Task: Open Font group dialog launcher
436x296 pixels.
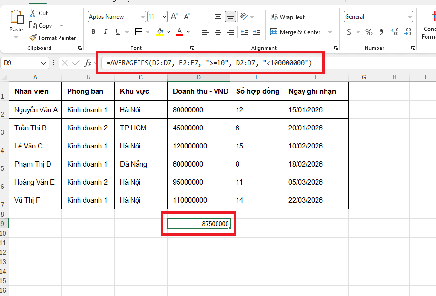Action: pos(192,48)
